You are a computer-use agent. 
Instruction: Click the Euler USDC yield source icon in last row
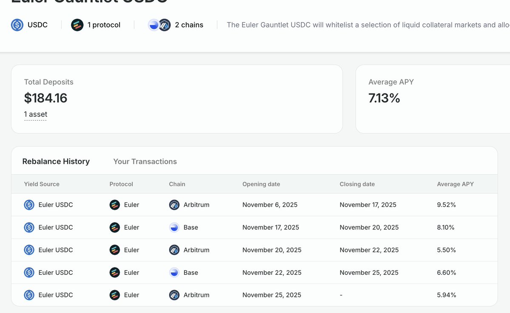(x=29, y=295)
